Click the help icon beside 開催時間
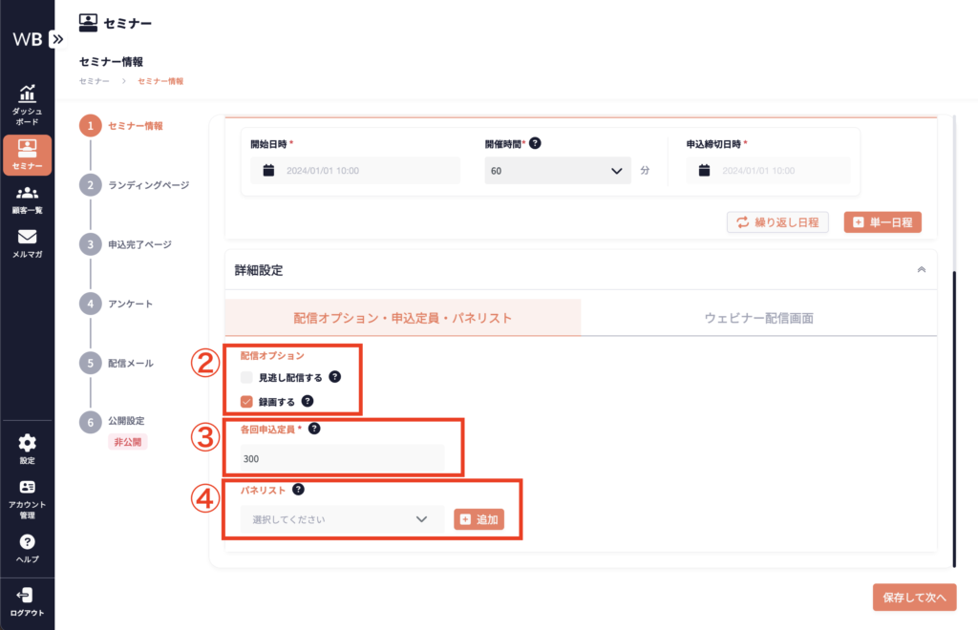The image size is (978, 630). (535, 143)
